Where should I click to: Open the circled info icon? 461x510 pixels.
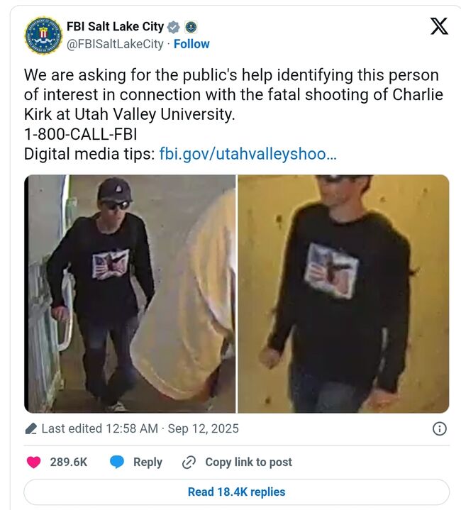point(439,428)
